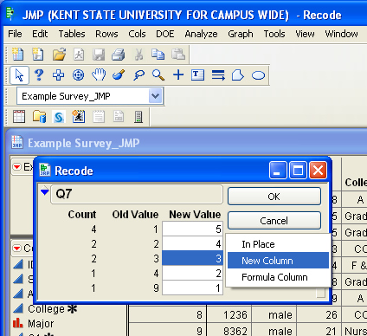367x336 pixels.
Task: Close the Recode dialog window
Action: pyautogui.click(x=318, y=171)
